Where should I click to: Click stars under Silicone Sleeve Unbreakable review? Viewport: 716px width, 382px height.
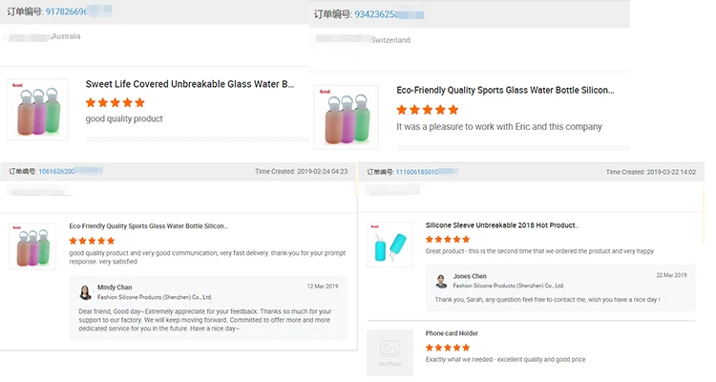coord(447,239)
